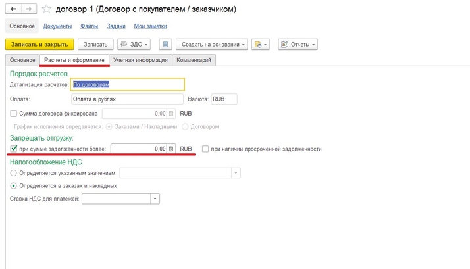
Task: Open the Отчеты reports menu
Action: coord(298,44)
